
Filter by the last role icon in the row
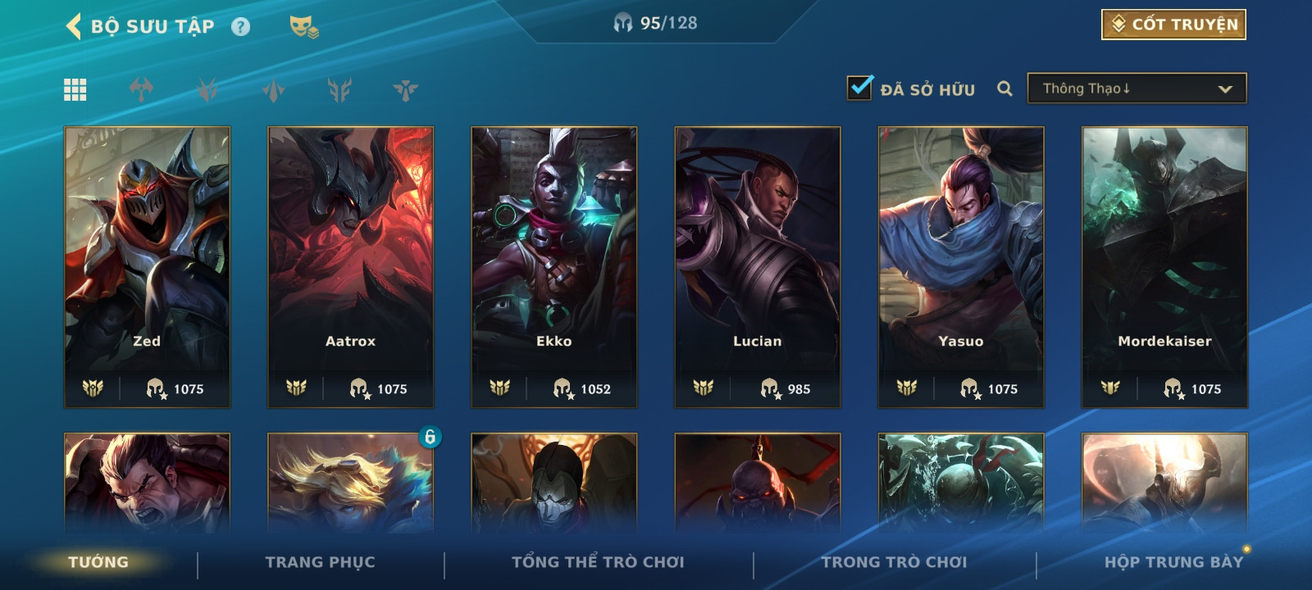(x=405, y=90)
